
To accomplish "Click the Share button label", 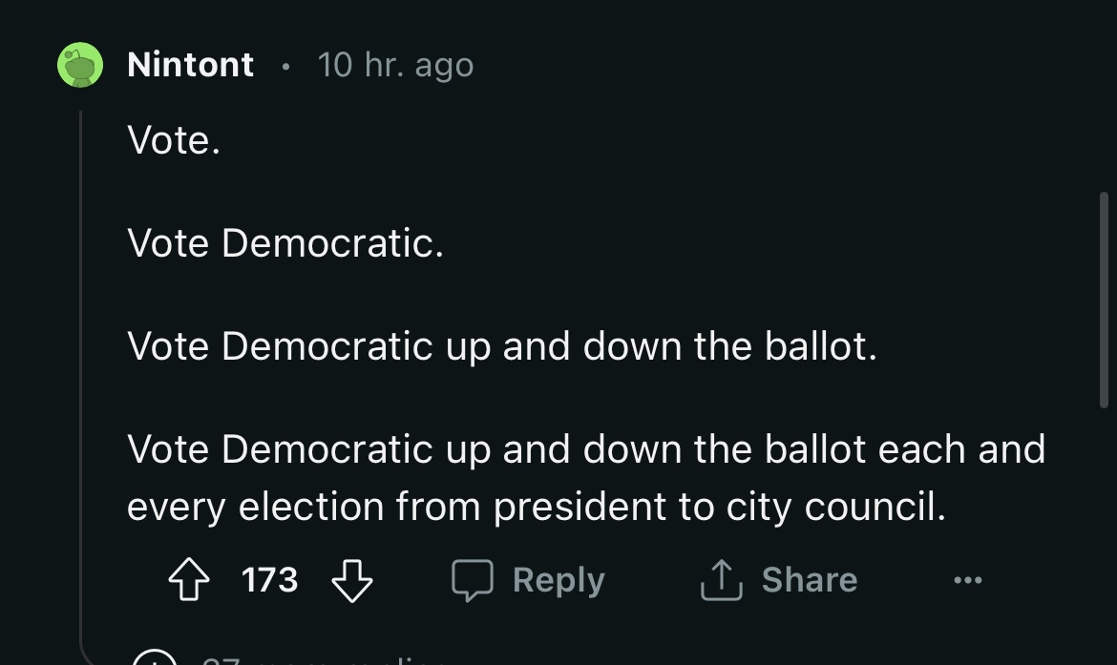I will tap(809, 580).
